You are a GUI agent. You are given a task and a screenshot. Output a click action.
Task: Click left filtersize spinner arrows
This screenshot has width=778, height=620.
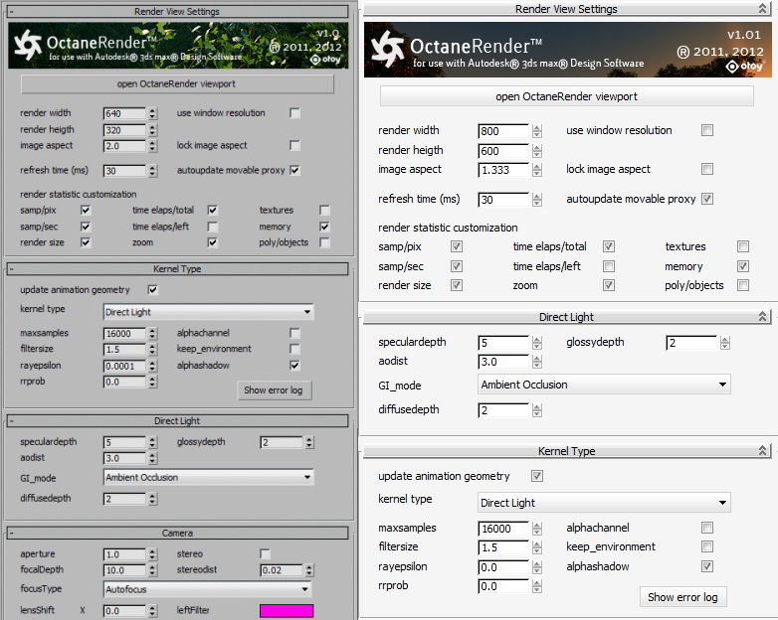[153, 350]
